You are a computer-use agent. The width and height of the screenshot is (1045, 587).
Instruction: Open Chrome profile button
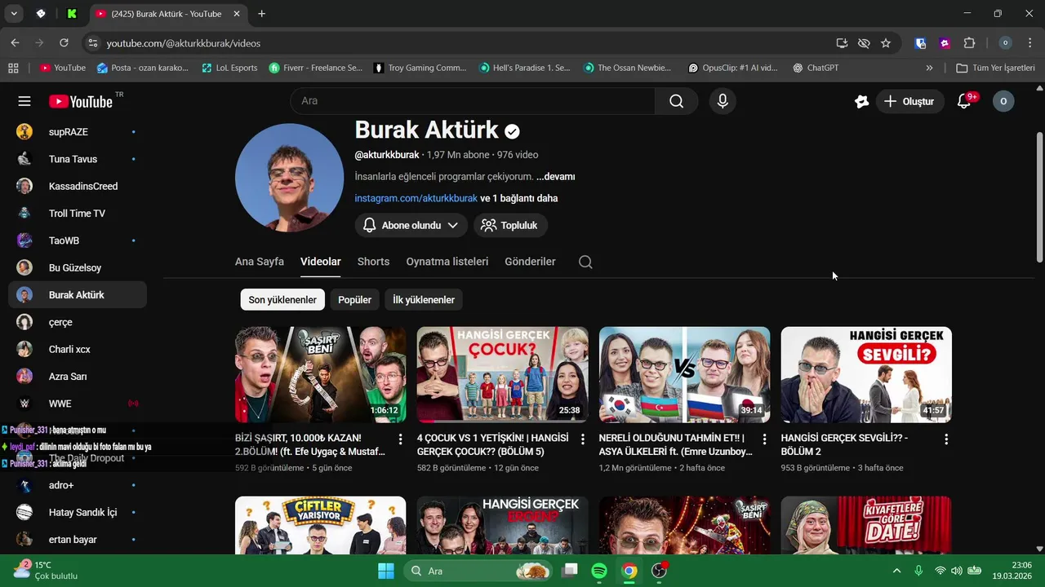[1005, 43]
